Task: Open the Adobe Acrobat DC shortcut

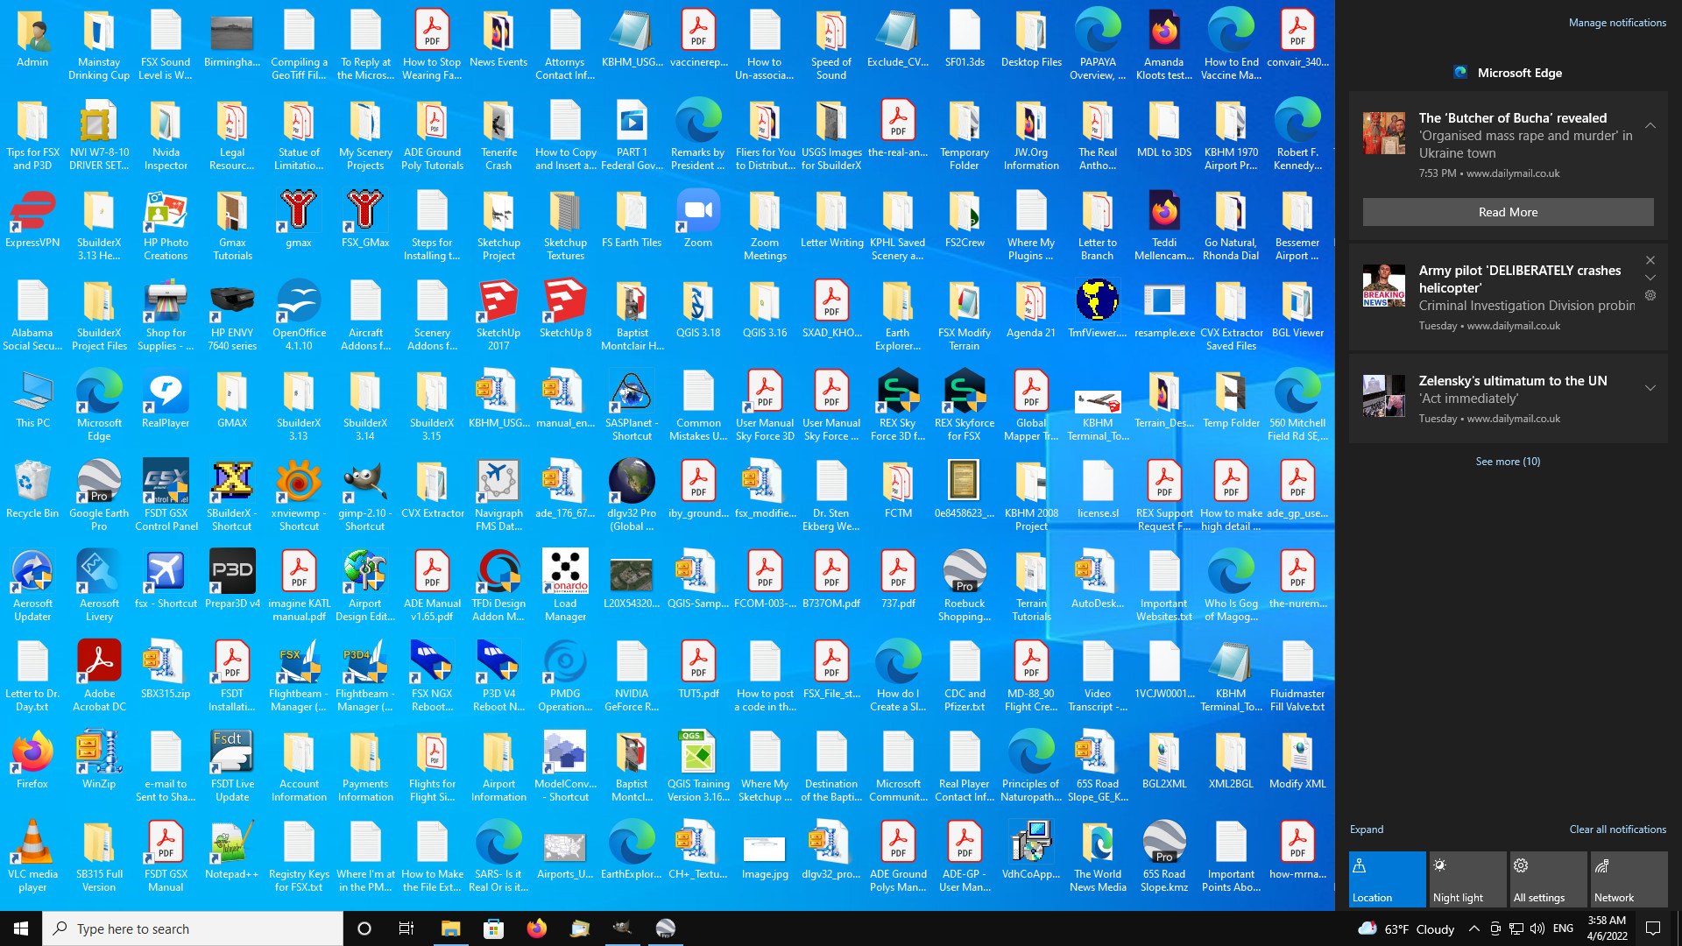Action: 99,674
